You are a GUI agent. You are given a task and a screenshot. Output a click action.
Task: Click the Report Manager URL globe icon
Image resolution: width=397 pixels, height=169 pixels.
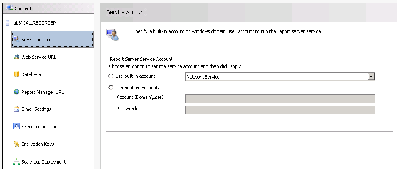[x=17, y=92]
